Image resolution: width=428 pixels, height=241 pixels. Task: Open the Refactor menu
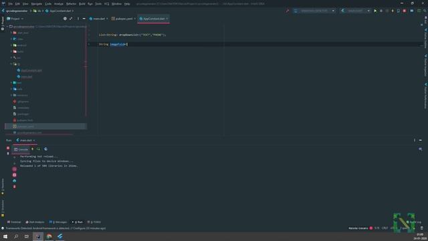click(71, 4)
